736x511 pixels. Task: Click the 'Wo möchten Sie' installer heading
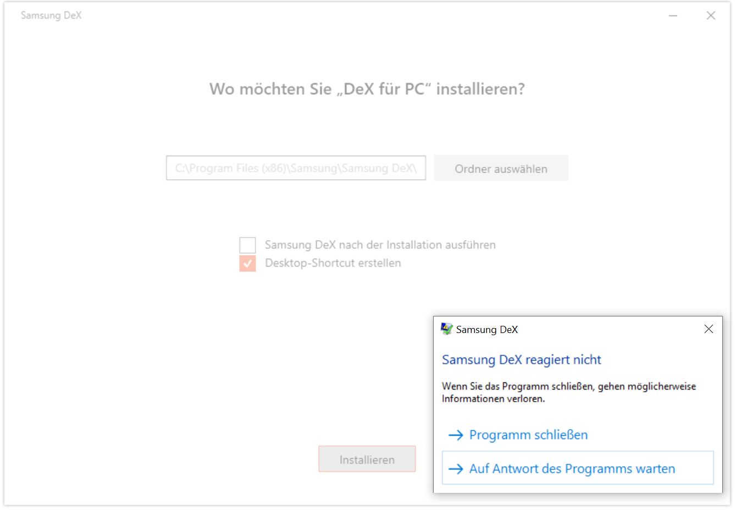click(x=367, y=89)
